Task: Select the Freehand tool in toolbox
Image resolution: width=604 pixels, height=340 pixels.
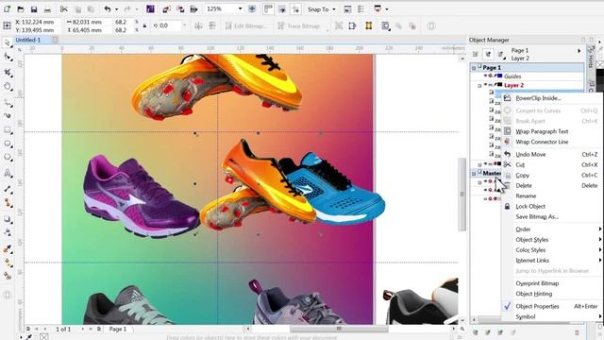Action: click(x=8, y=102)
